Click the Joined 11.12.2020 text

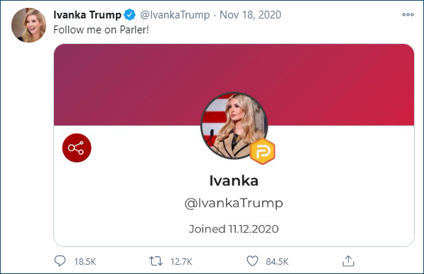(234, 229)
